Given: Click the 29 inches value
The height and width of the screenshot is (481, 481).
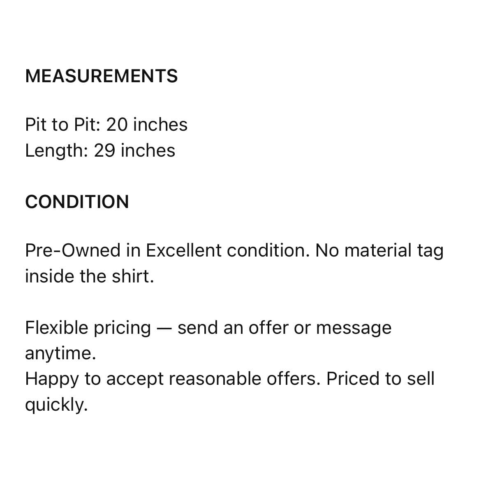Looking at the screenshot, I should click(x=134, y=150).
